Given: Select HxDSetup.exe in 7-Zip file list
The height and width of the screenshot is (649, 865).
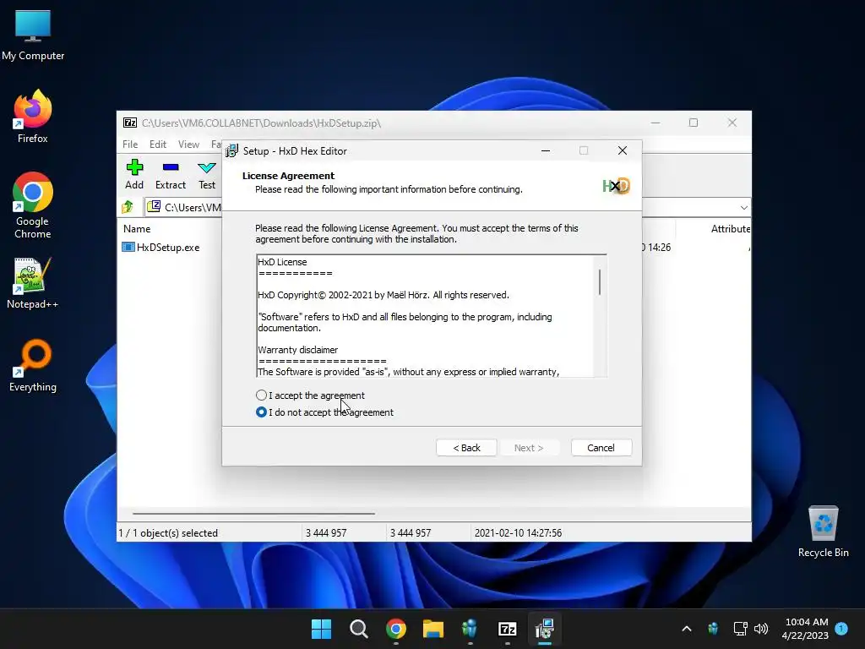Looking at the screenshot, I should click(168, 248).
